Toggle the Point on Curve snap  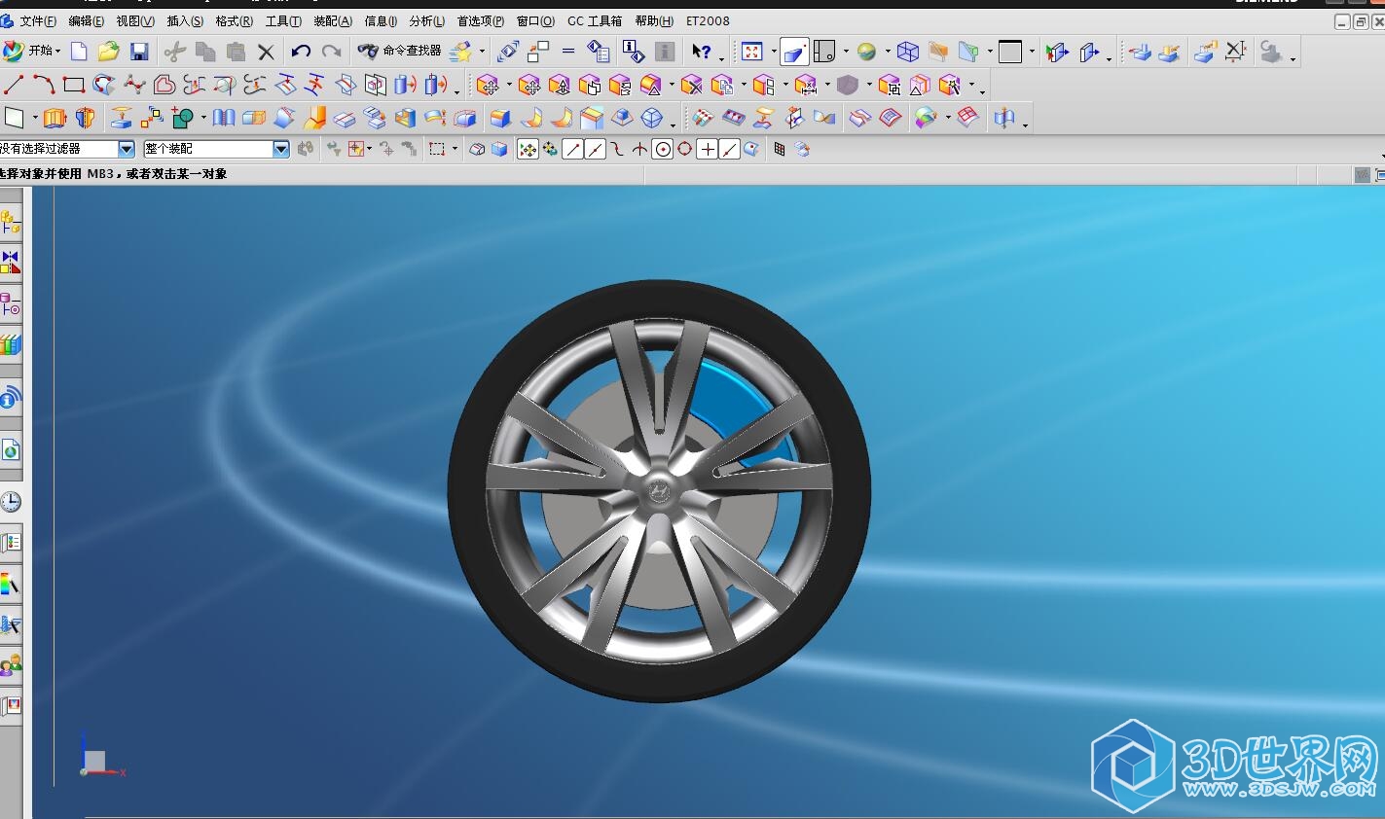pos(730,149)
